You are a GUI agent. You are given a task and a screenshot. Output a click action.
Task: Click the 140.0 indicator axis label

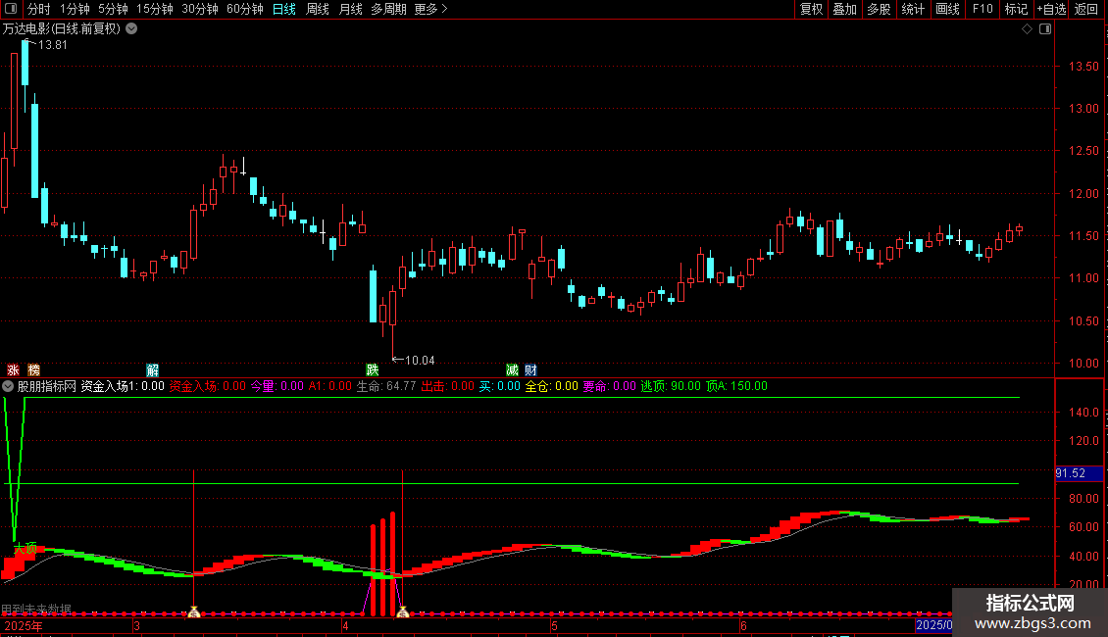pos(1083,413)
